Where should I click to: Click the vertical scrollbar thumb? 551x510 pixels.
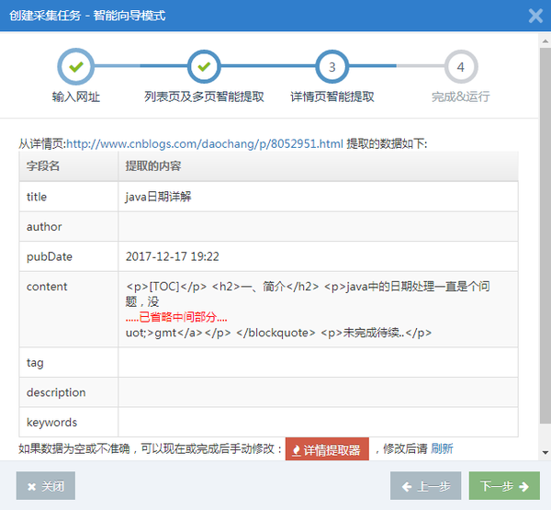click(545, 235)
